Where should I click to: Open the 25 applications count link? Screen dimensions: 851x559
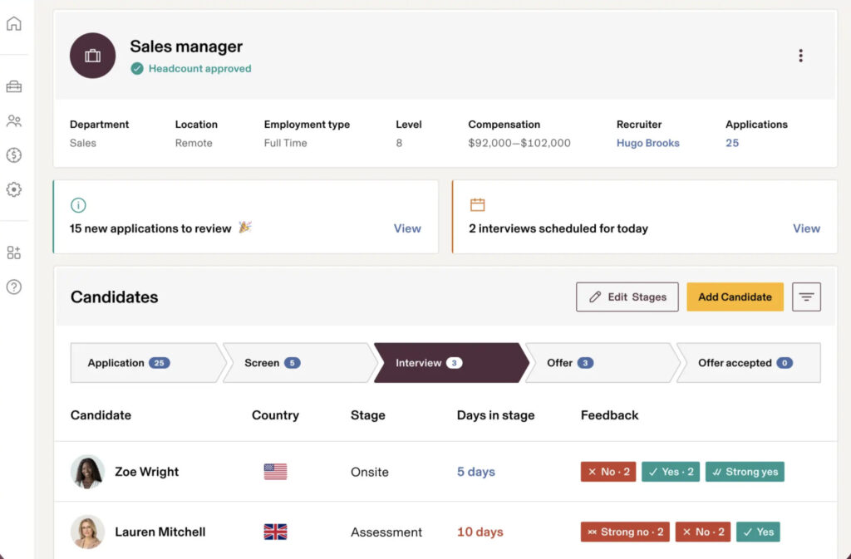732,143
